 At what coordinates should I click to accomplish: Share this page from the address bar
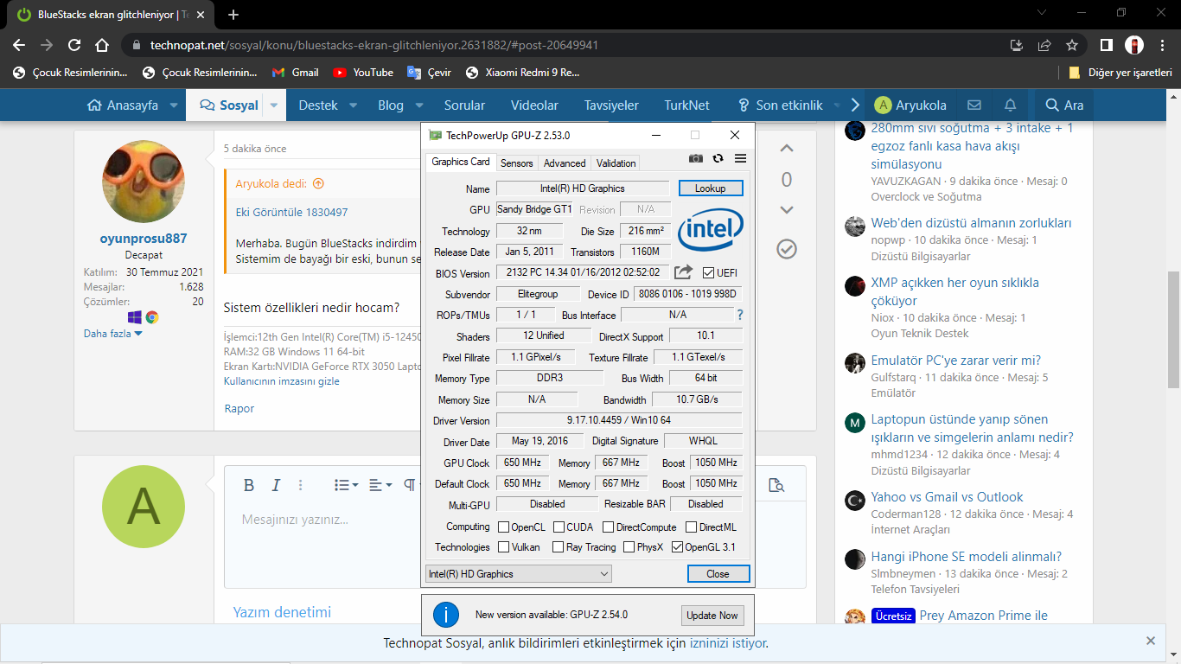[x=1044, y=45]
